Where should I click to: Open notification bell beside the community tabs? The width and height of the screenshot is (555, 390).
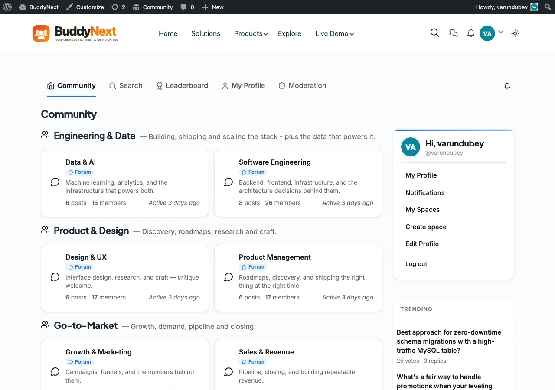[x=507, y=86]
